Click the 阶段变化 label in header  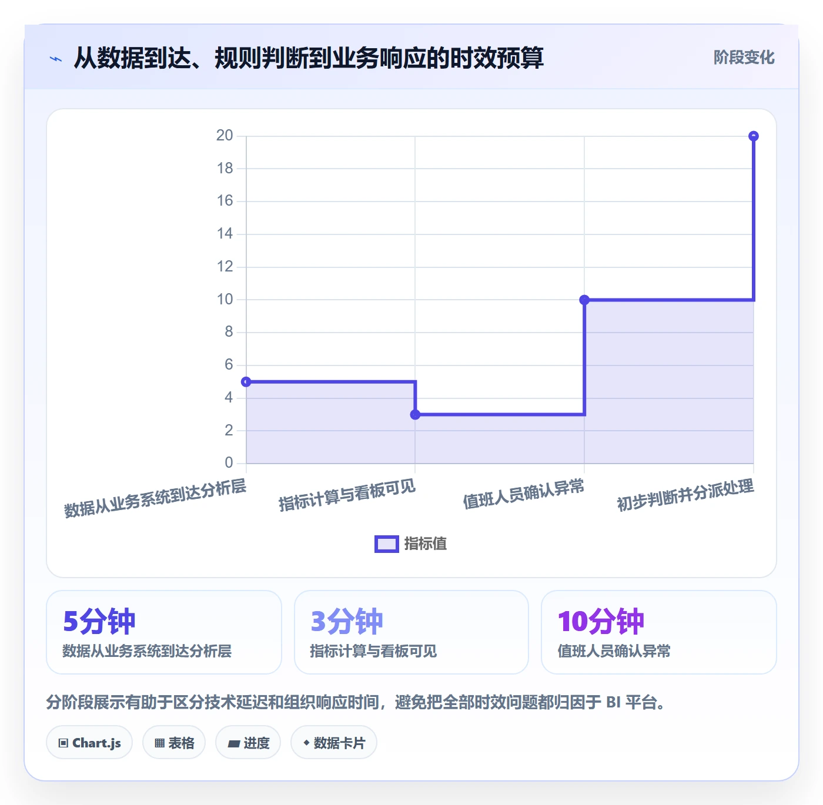click(744, 58)
